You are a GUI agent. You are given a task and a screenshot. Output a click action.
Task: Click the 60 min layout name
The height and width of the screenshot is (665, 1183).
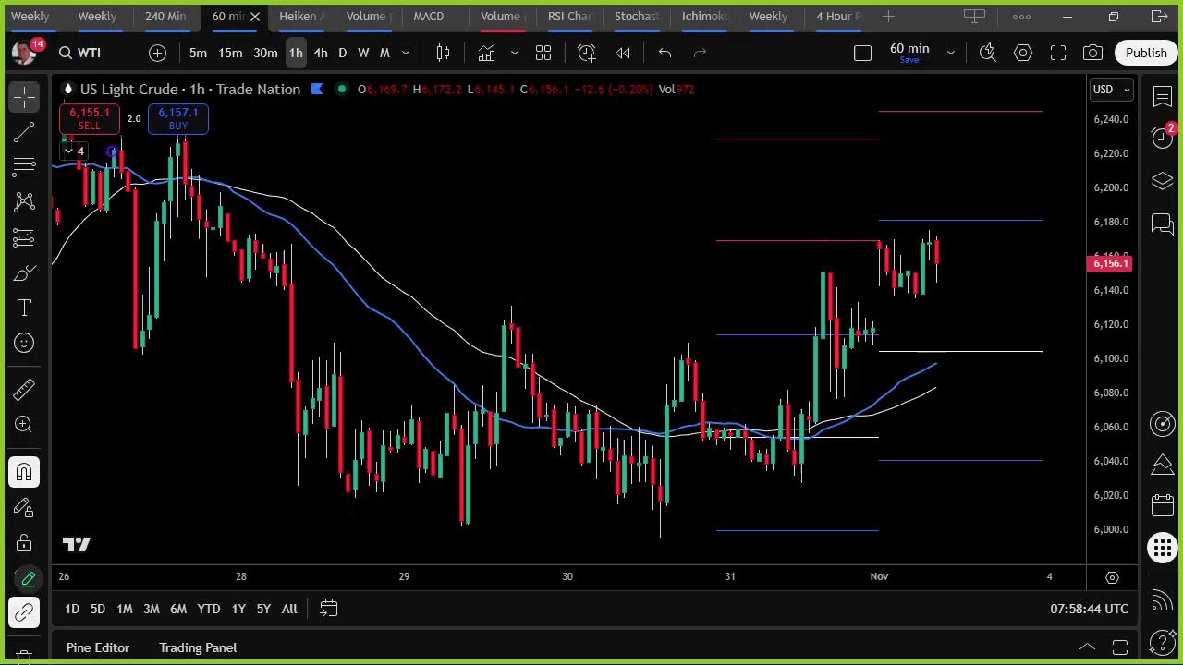[909, 48]
